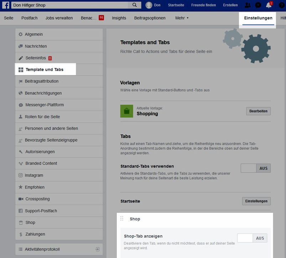Switch to the Insights tab

coord(119,18)
